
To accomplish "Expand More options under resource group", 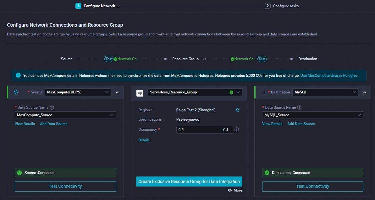I will [x=235, y=190].
